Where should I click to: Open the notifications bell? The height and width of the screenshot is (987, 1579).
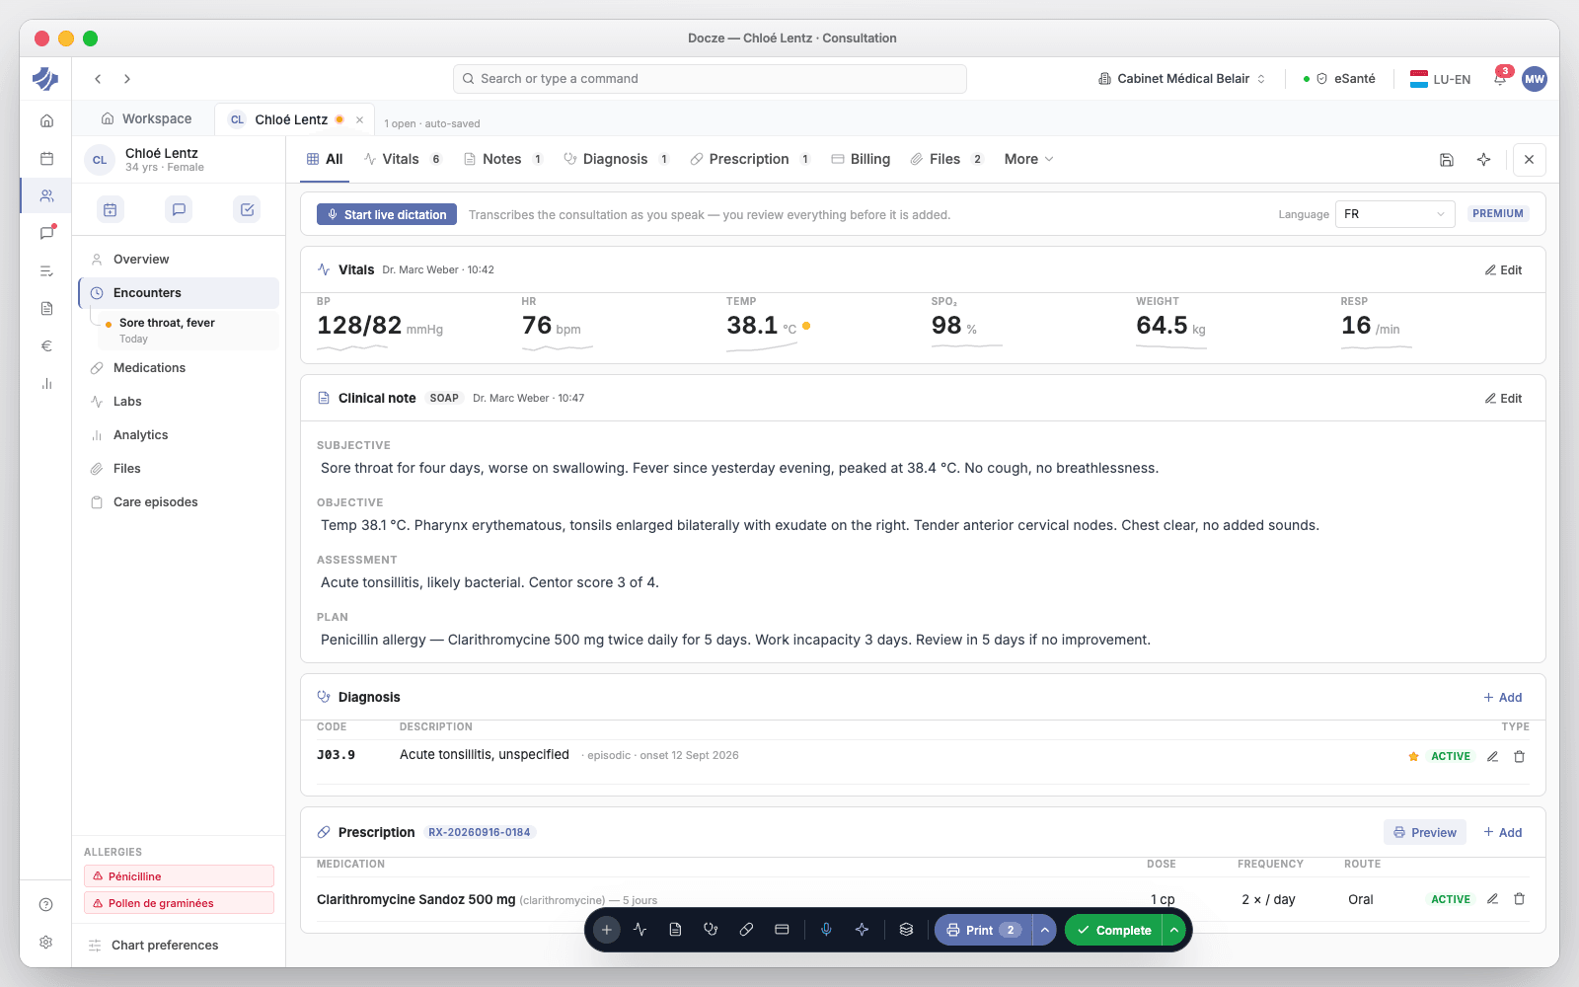coord(1500,79)
